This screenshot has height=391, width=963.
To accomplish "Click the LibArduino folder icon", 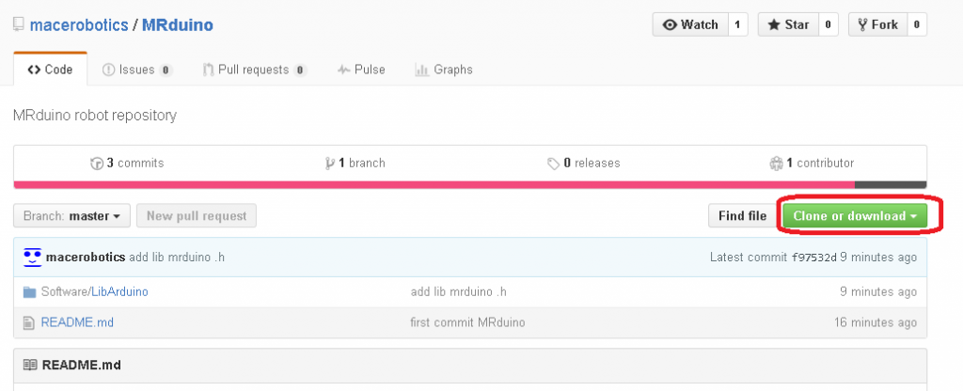I will click(x=29, y=291).
